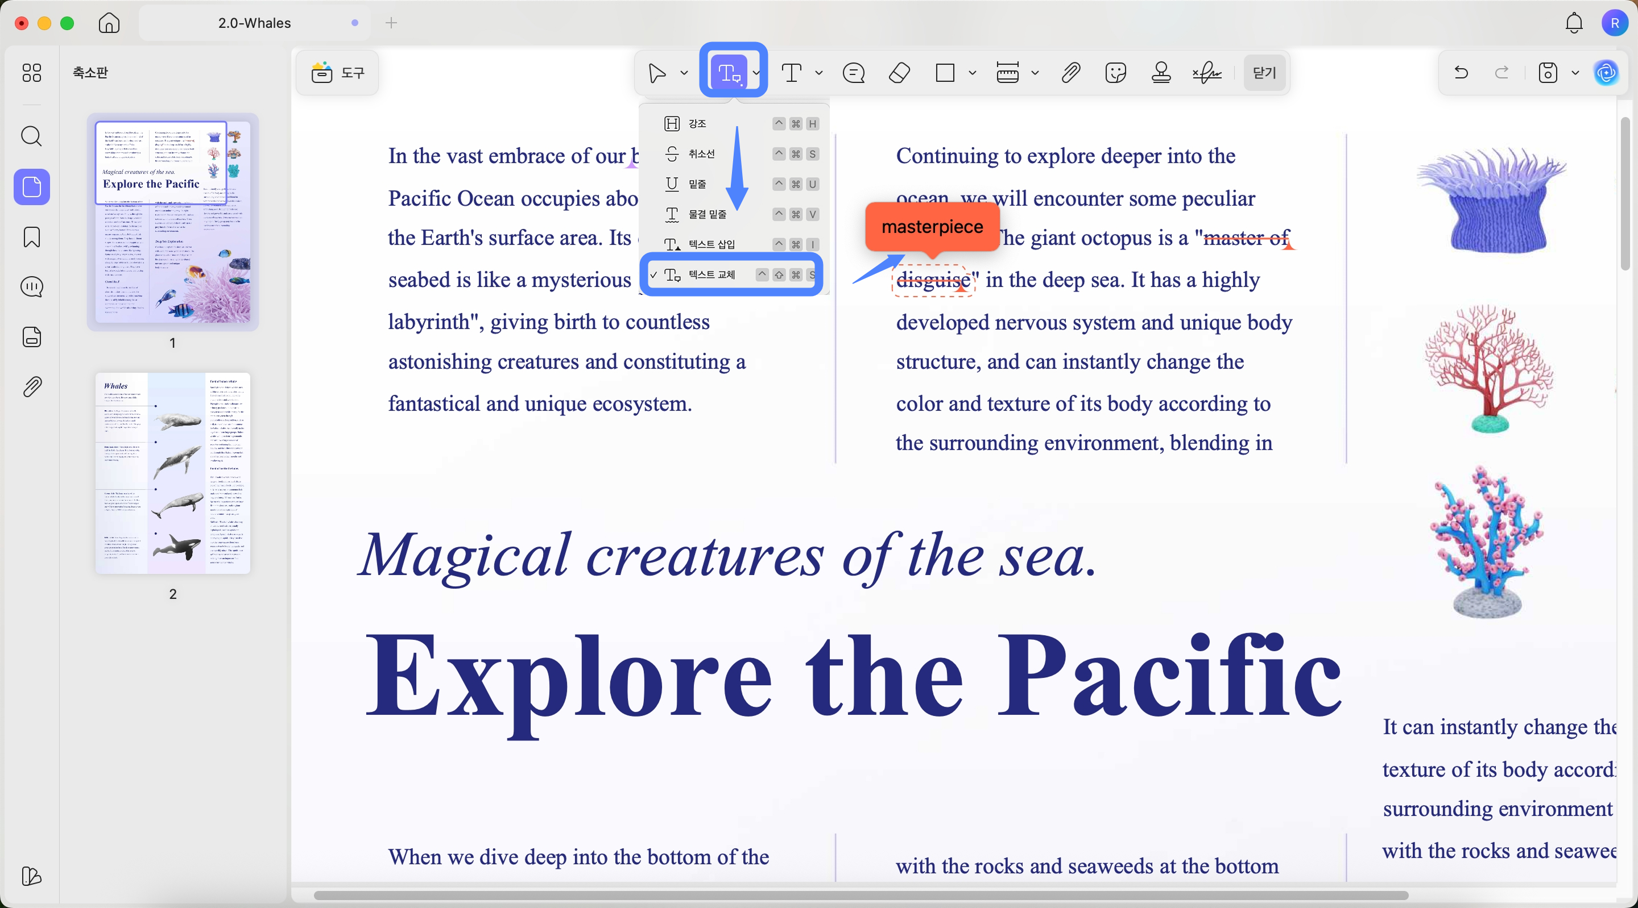
Task: Click the save file icon
Action: coord(1548,73)
